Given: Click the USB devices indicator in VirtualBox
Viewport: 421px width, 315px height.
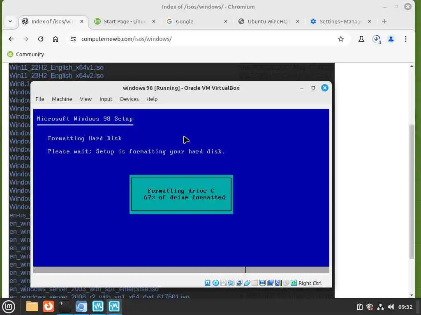Looking at the screenshot, I should coord(247,283).
